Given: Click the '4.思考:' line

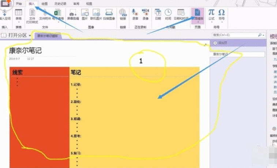Looking at the screenshot, I should 76,136.
